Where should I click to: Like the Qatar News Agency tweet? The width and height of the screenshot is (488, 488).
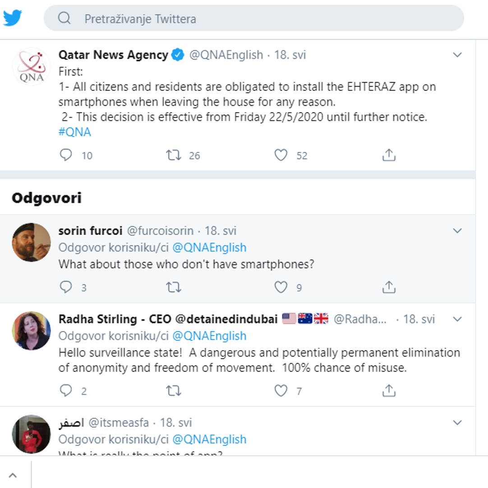pos(281,155)
